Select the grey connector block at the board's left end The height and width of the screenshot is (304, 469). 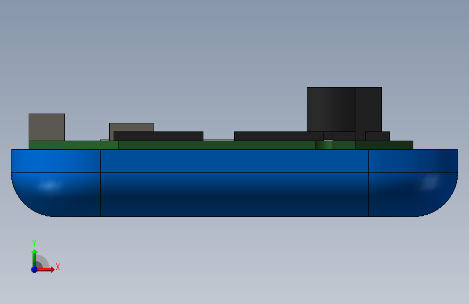[x=47, y=127]
